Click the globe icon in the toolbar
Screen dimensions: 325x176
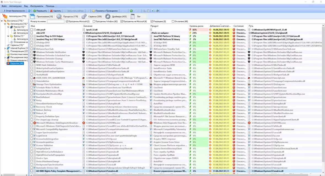[157, 11]
